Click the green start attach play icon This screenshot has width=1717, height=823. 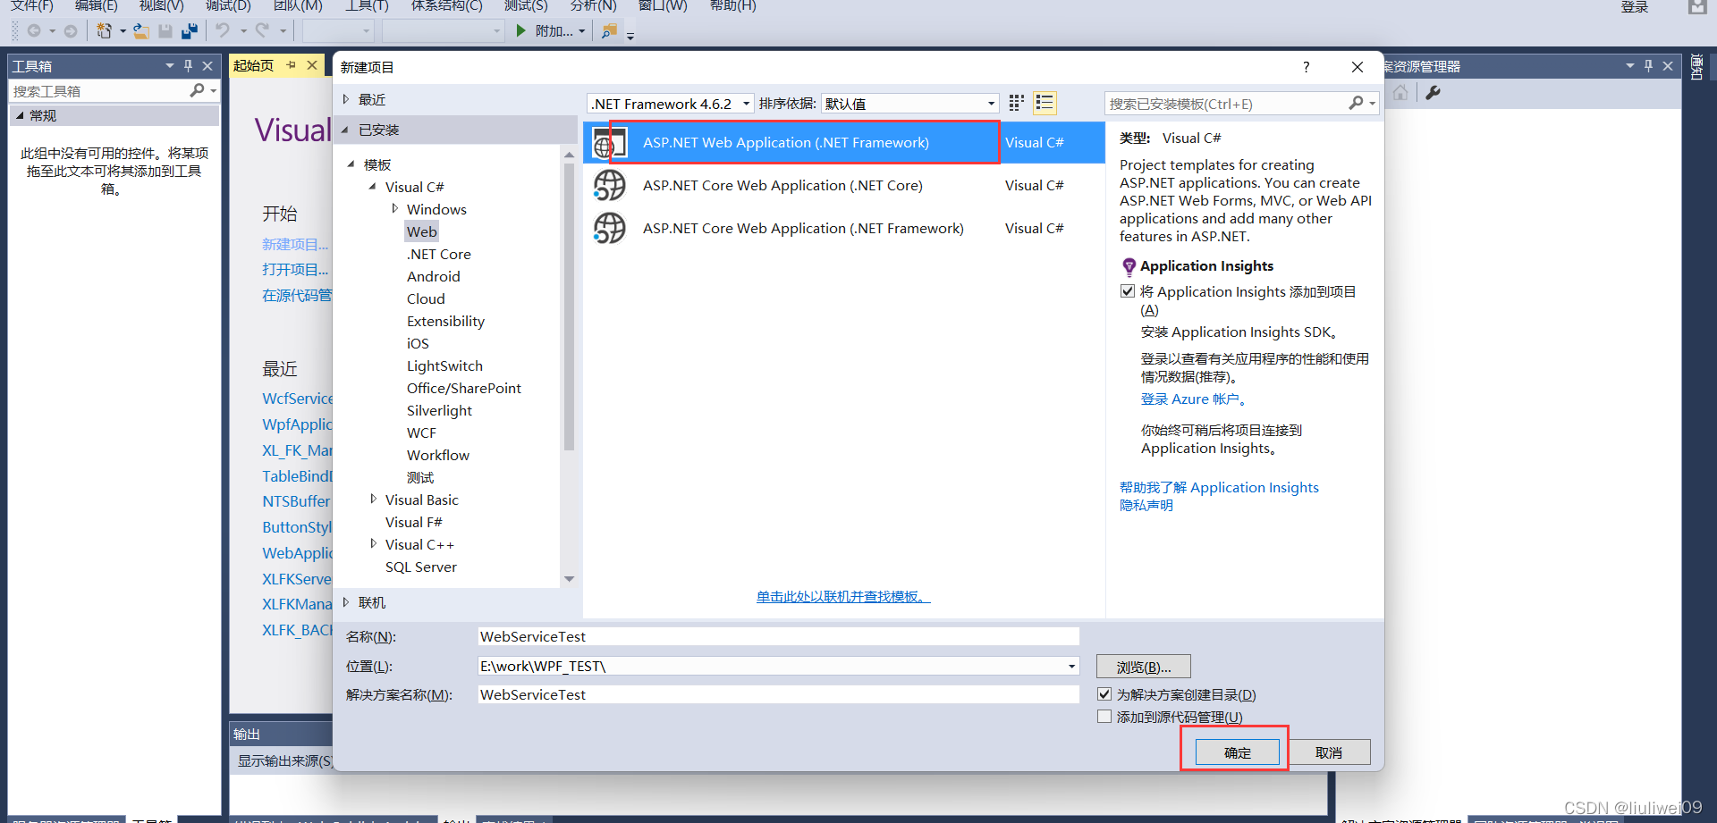click(521, 30)
